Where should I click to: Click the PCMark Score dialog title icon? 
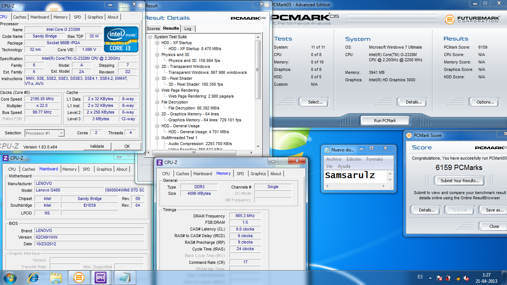pos(409,135)
